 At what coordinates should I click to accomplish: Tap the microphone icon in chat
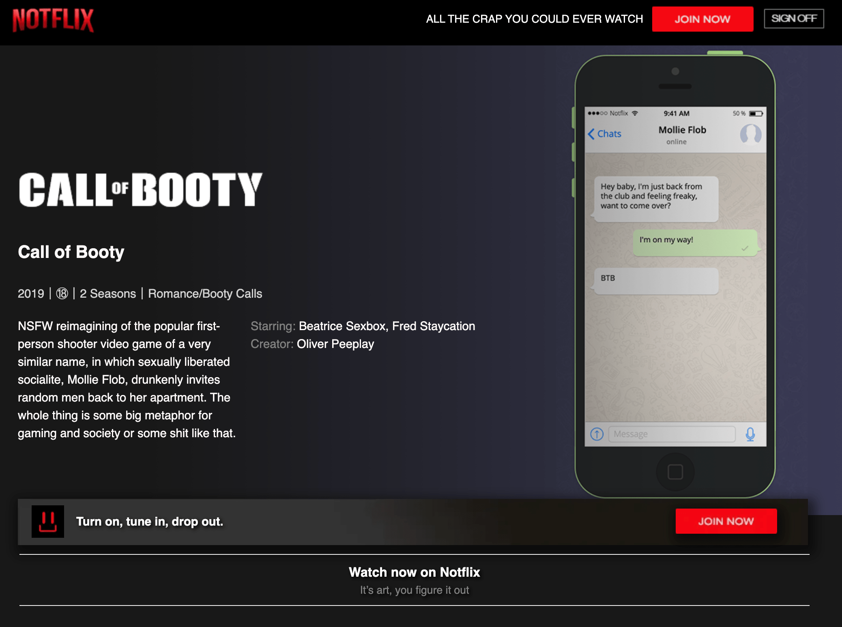click(750, 434)
